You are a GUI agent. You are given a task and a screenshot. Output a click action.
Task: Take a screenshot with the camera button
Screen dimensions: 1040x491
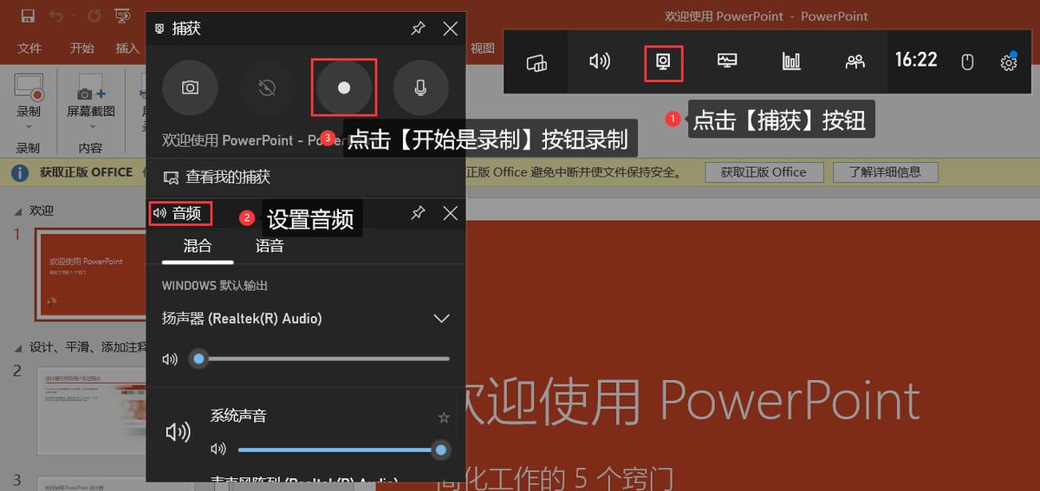tap(190, 87)
